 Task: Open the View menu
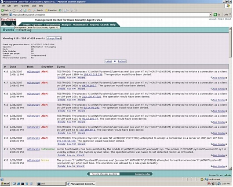[15, 6]
